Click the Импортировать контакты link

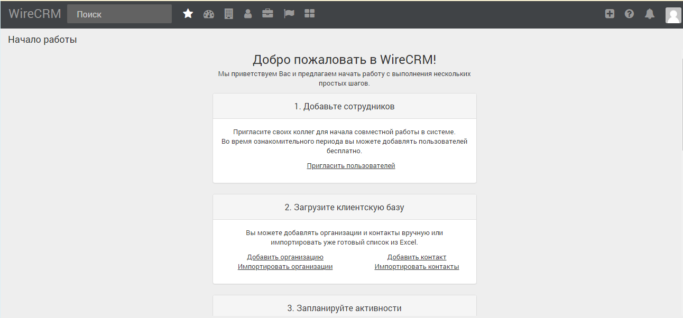click(x=417, y=267)
